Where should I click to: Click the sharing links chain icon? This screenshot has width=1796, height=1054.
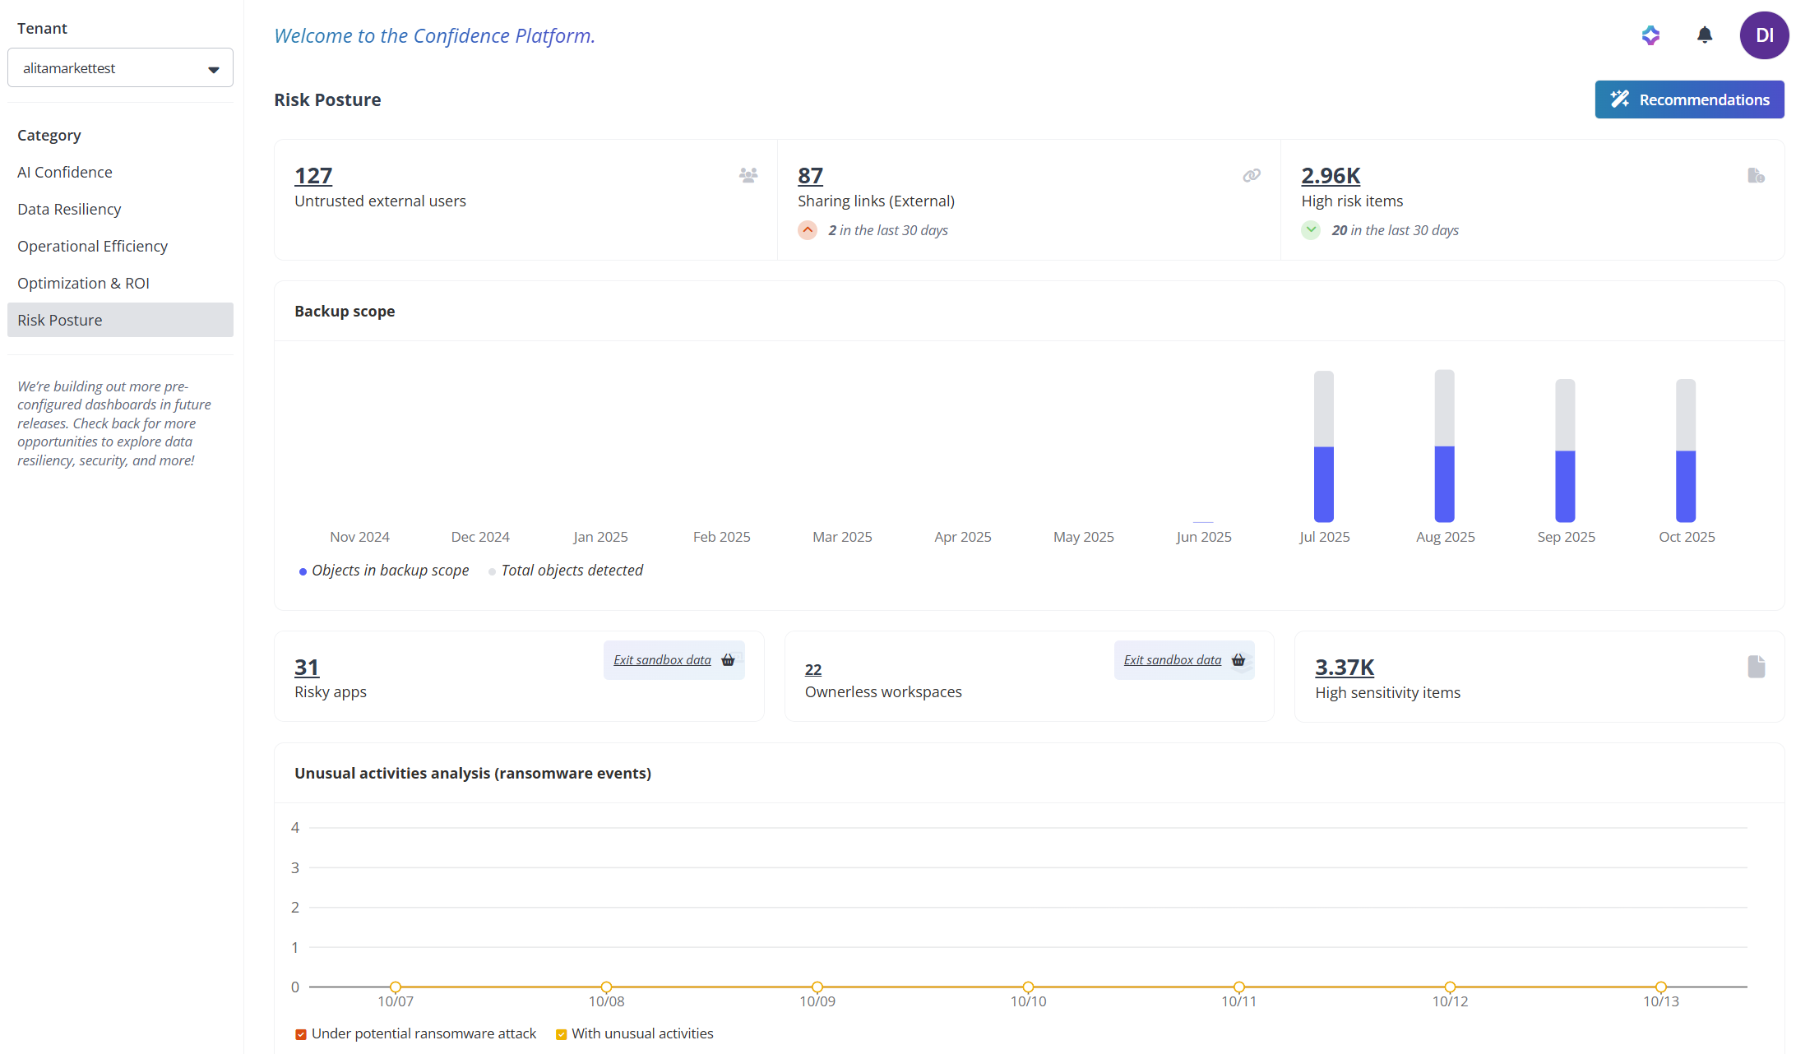pos(1252,175)
